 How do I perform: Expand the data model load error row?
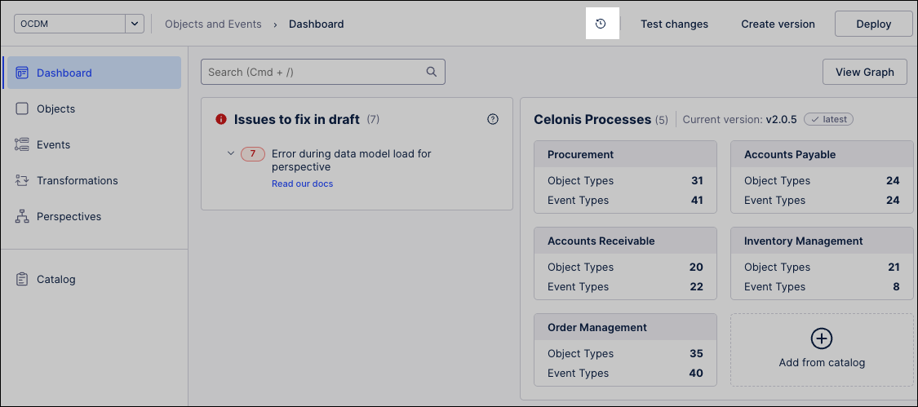(x=231, y=153)
